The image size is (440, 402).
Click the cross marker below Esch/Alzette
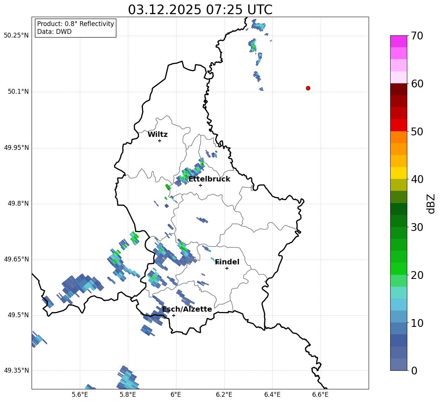[174, 315]
